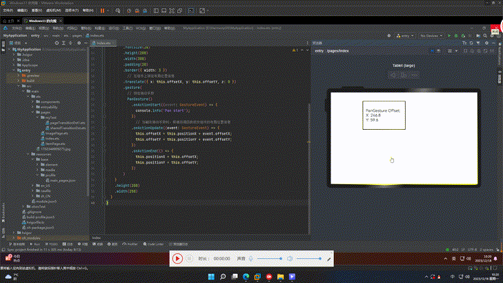Expand the .preview folder in project tree
This screenshot has height=283, width=503.
pos(19,76)
